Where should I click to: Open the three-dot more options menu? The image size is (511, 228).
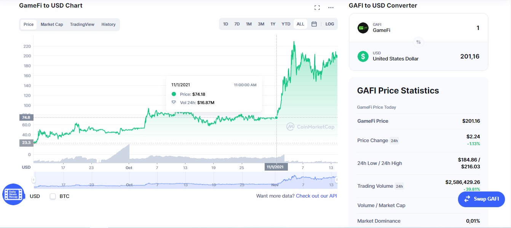coord(331,8)
